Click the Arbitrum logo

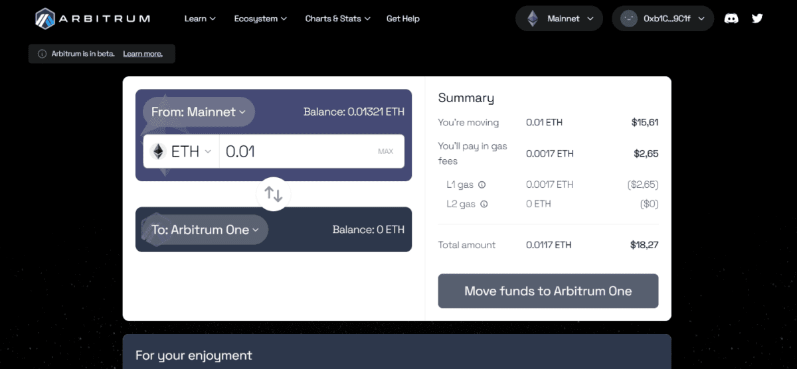coord(93,19)
